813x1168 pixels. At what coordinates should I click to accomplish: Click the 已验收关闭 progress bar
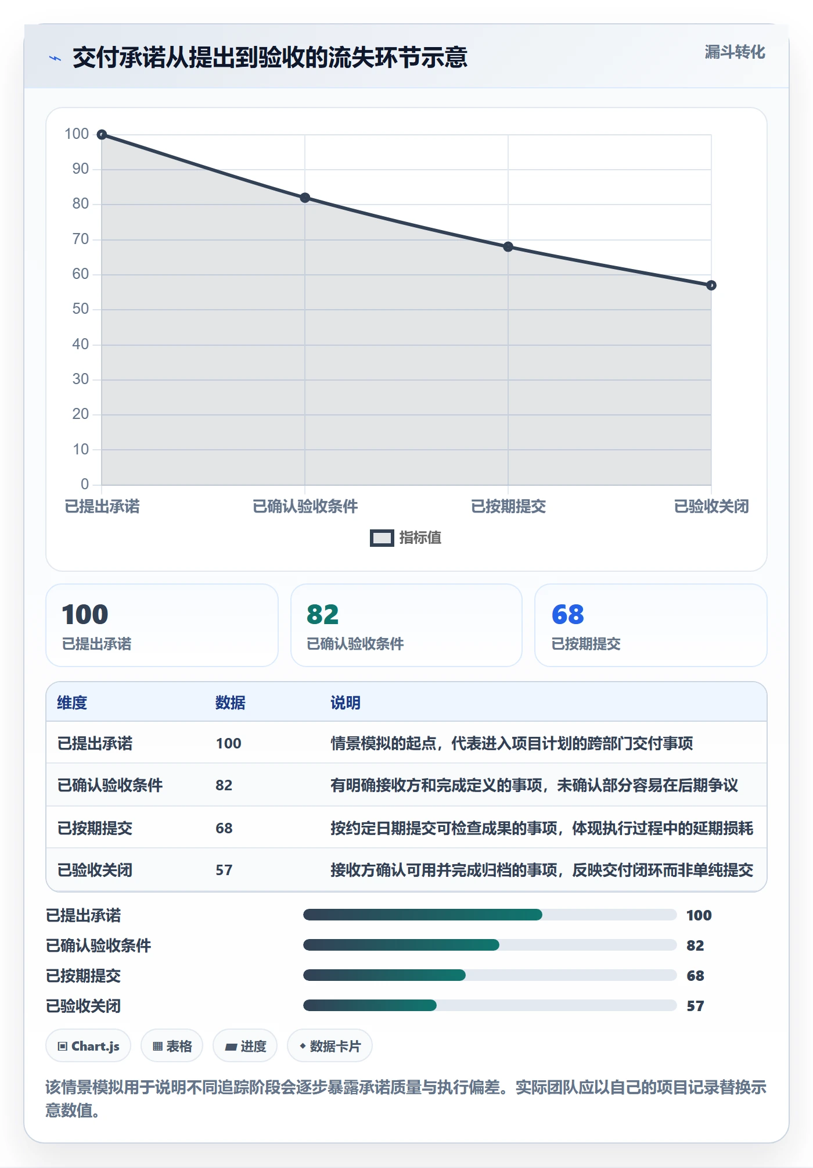pyautogui.click(x=490, y=1005)
